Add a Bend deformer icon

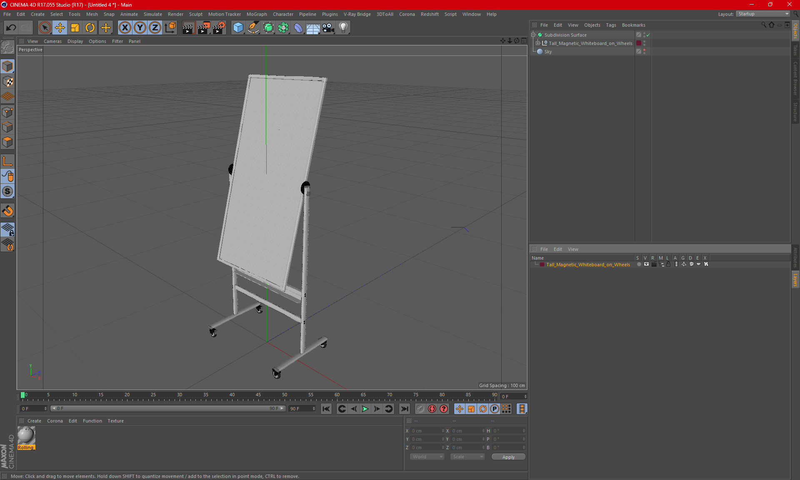point(298,27)
